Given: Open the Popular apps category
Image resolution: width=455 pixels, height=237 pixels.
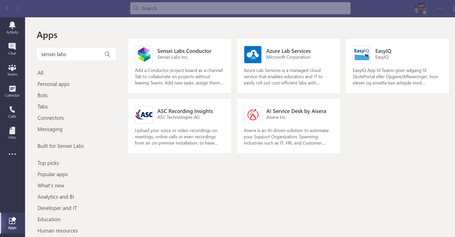Looking at the screenshot, I should 52,174.
